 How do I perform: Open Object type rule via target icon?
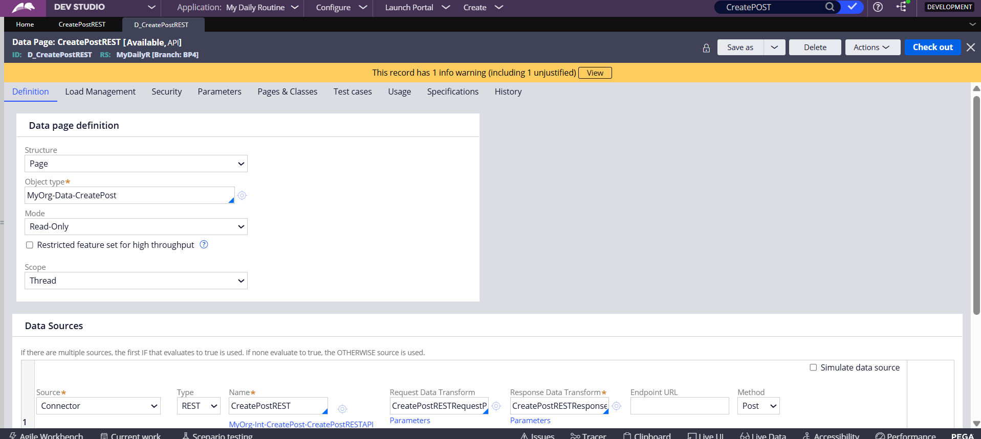[242, 195]
